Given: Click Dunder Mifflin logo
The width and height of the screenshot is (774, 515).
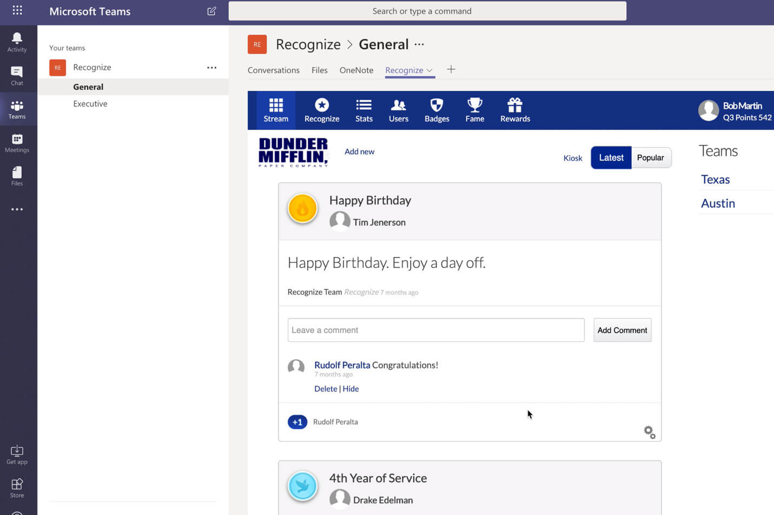Looking at the screenshot, I should pyautogui.click(x=294, y=152).
